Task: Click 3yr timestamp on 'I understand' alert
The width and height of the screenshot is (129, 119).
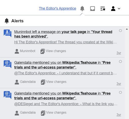Action: [x=119, y=84]
